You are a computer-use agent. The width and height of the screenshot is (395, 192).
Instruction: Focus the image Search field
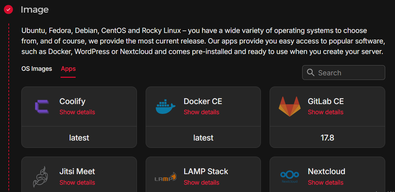348,73
